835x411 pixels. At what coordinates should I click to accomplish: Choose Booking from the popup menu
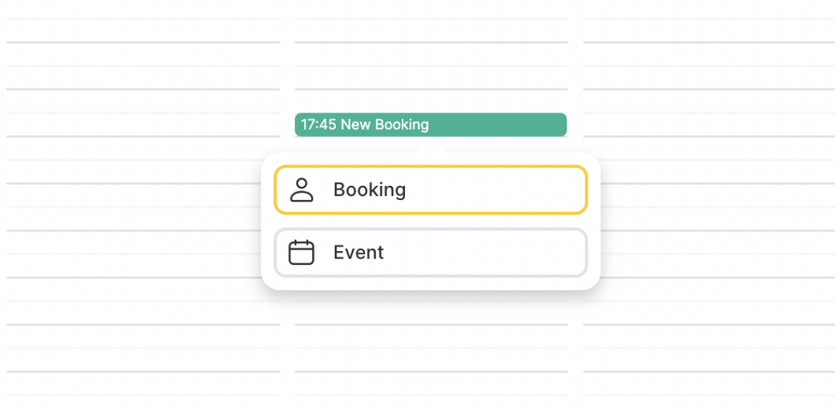point(431,190)
